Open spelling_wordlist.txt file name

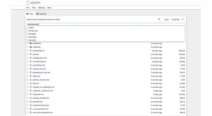tap(41, 98)
